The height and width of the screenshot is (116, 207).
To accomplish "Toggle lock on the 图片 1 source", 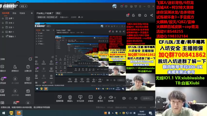I will click(3, 32).
